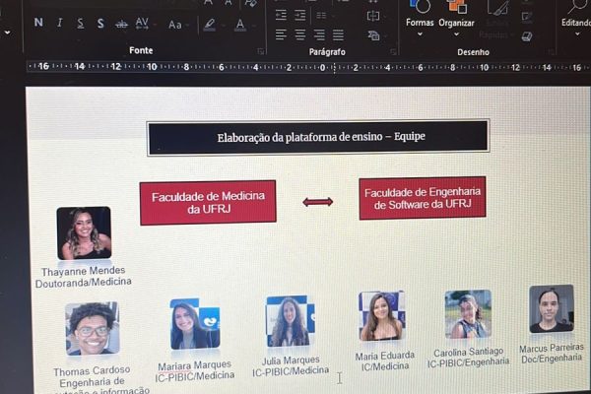The width and height of the screenshot is (591, 394).
Task: Apply the text highlight color
Action: click(x=209, y=25)
